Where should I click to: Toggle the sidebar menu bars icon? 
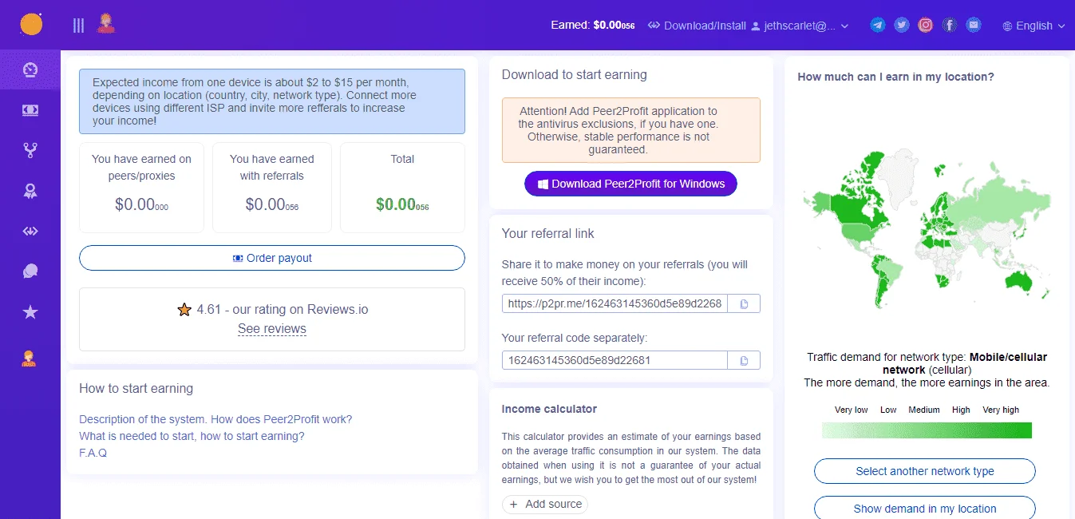(x=78, y=26)
